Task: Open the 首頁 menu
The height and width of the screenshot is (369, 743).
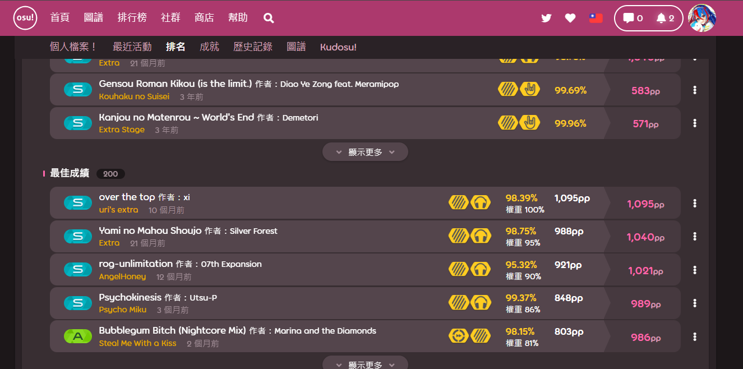Action: (x=60, y=18)
